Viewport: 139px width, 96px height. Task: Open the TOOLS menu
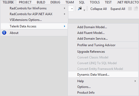click(95, 2)
